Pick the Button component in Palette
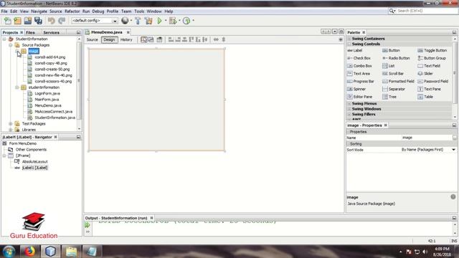The image size is (459, 258). 391,50
